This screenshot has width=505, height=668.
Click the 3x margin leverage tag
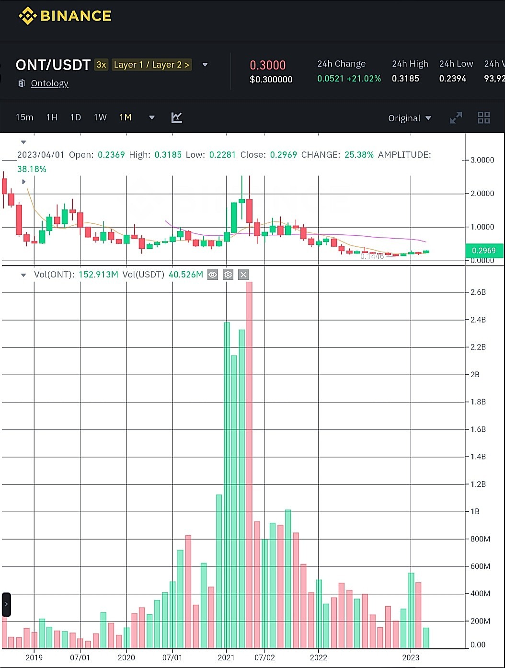tap(101, 65)
